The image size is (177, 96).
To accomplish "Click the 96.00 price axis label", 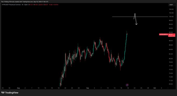I will click(171, 24).
